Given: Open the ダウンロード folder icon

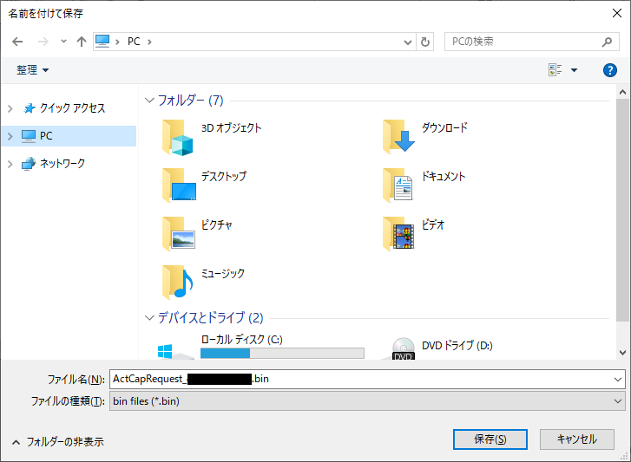Looking at the screenshot, I should [399, 137].
